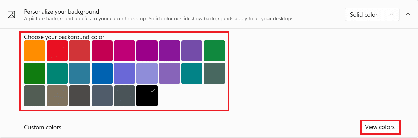The height and width of the screenshot is (138, 418).
Task: Select the dark green swatch starting second row
Action: pos(35,73)
